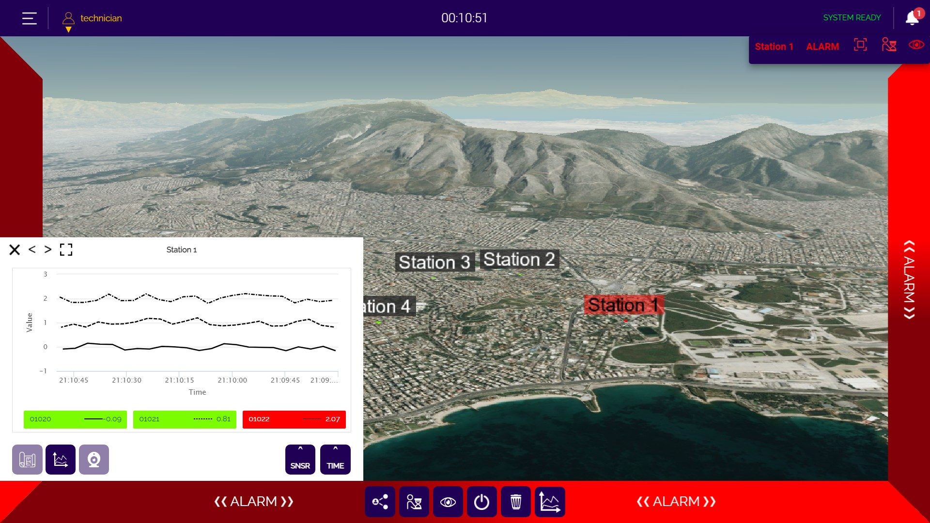This screenshot has width=930, height=523.
Task: Select the Station 3 map label
Action: (434, 262)
